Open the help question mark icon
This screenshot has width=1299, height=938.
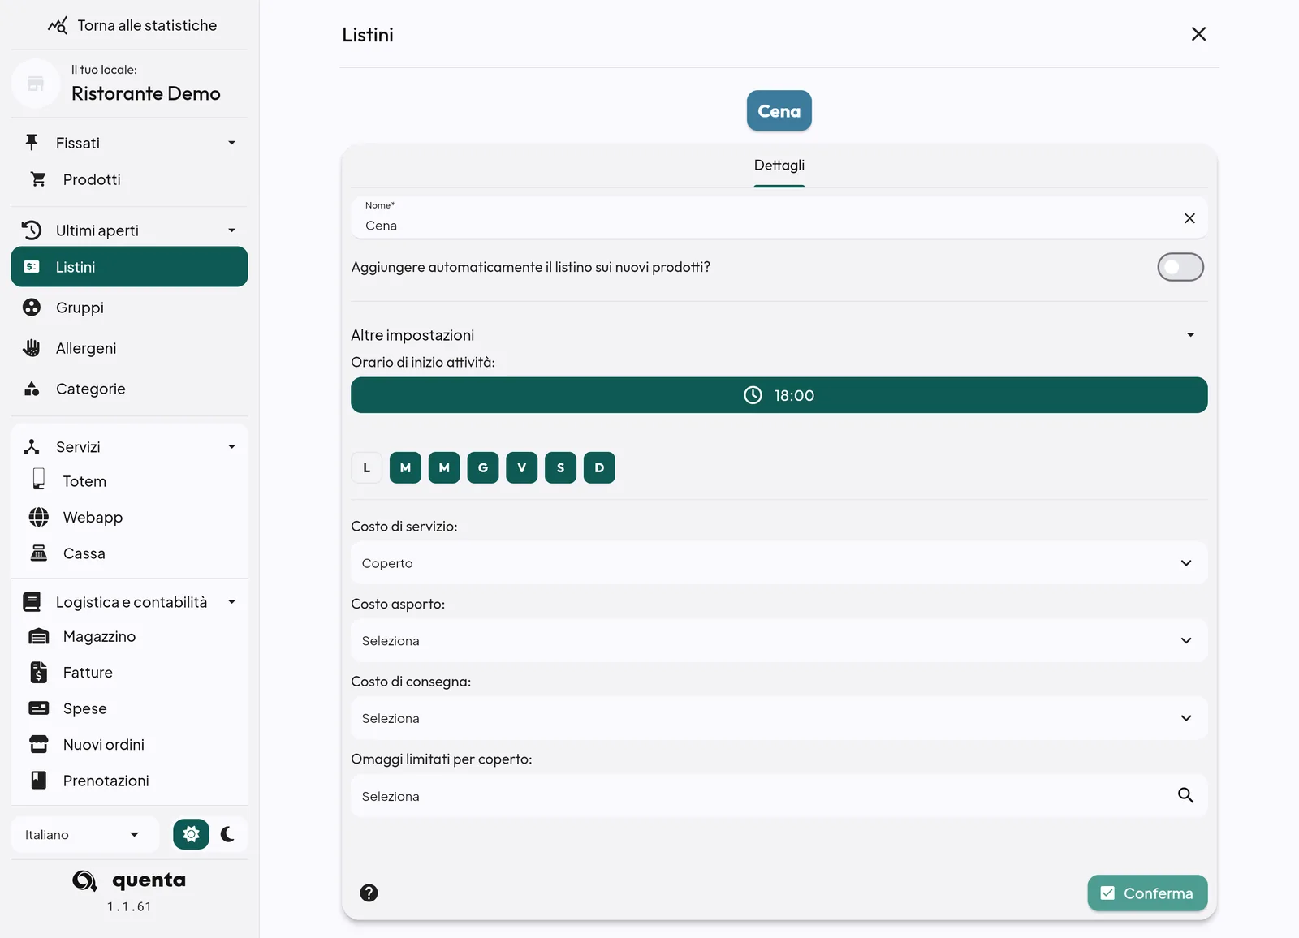pyautogui.click(x=369, y=893)
